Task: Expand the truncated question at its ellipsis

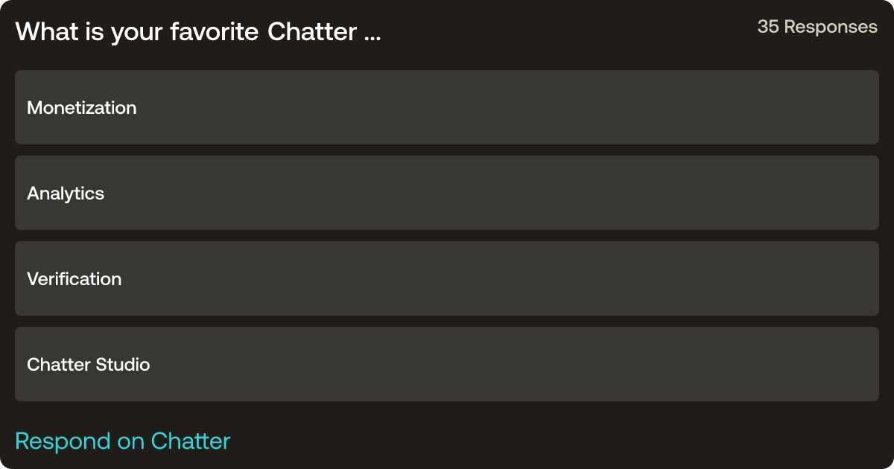Action: click(x=372, y=36)
